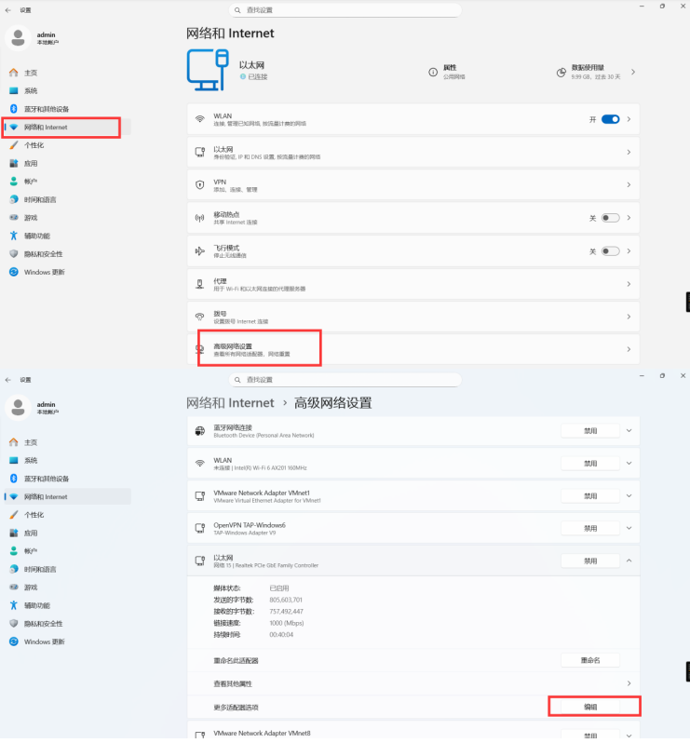This screenshot has height=743, width=690.
Task: Open 游戏 in the lower window sidebar
Action: [67, 588]
